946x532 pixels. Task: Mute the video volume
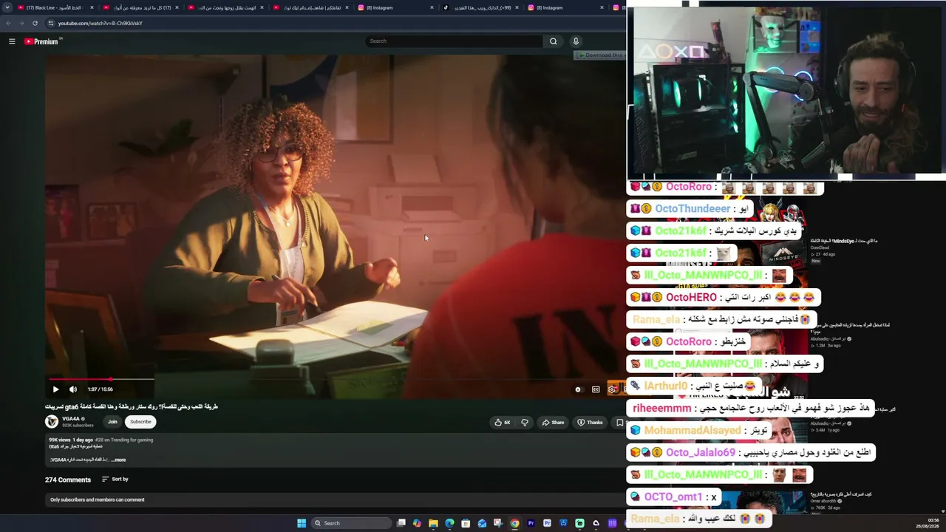pyautogui.click(x=73, y=389)
